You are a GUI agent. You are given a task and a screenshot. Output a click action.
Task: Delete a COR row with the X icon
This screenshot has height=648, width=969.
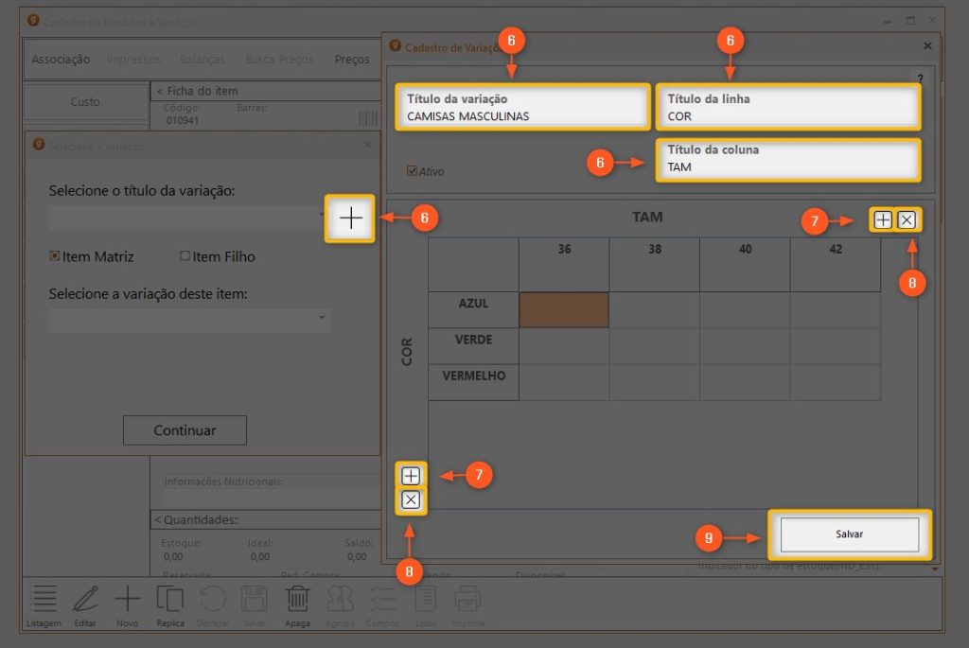point(411,500)
